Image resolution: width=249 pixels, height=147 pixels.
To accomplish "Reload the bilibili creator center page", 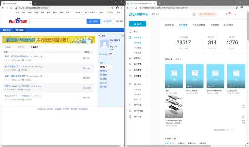I will pos(135,8).
